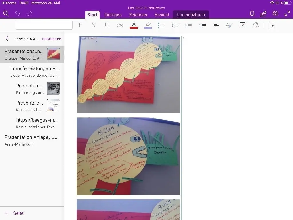The image size is (293, 220).
Task: Increase paragraph indent
Action: tap(202, 25)
